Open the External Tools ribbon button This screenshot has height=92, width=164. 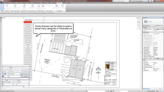click(7, 7)
